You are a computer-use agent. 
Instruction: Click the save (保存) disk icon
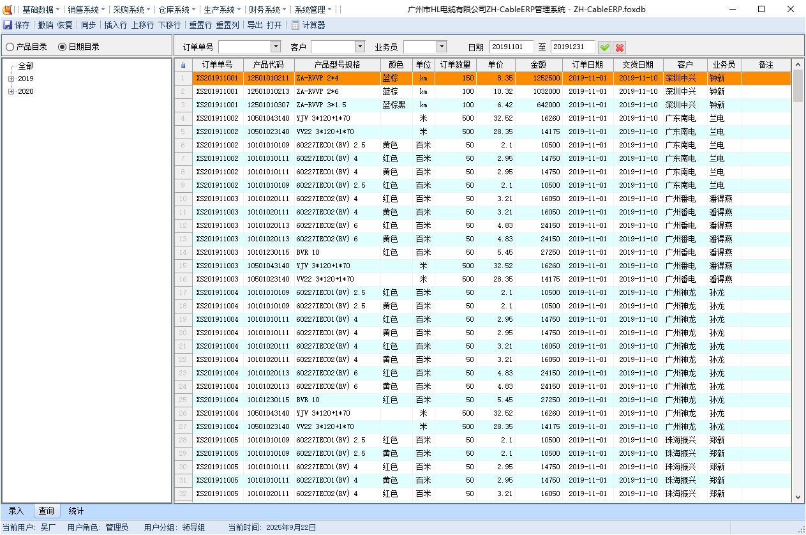pos(8,25)
